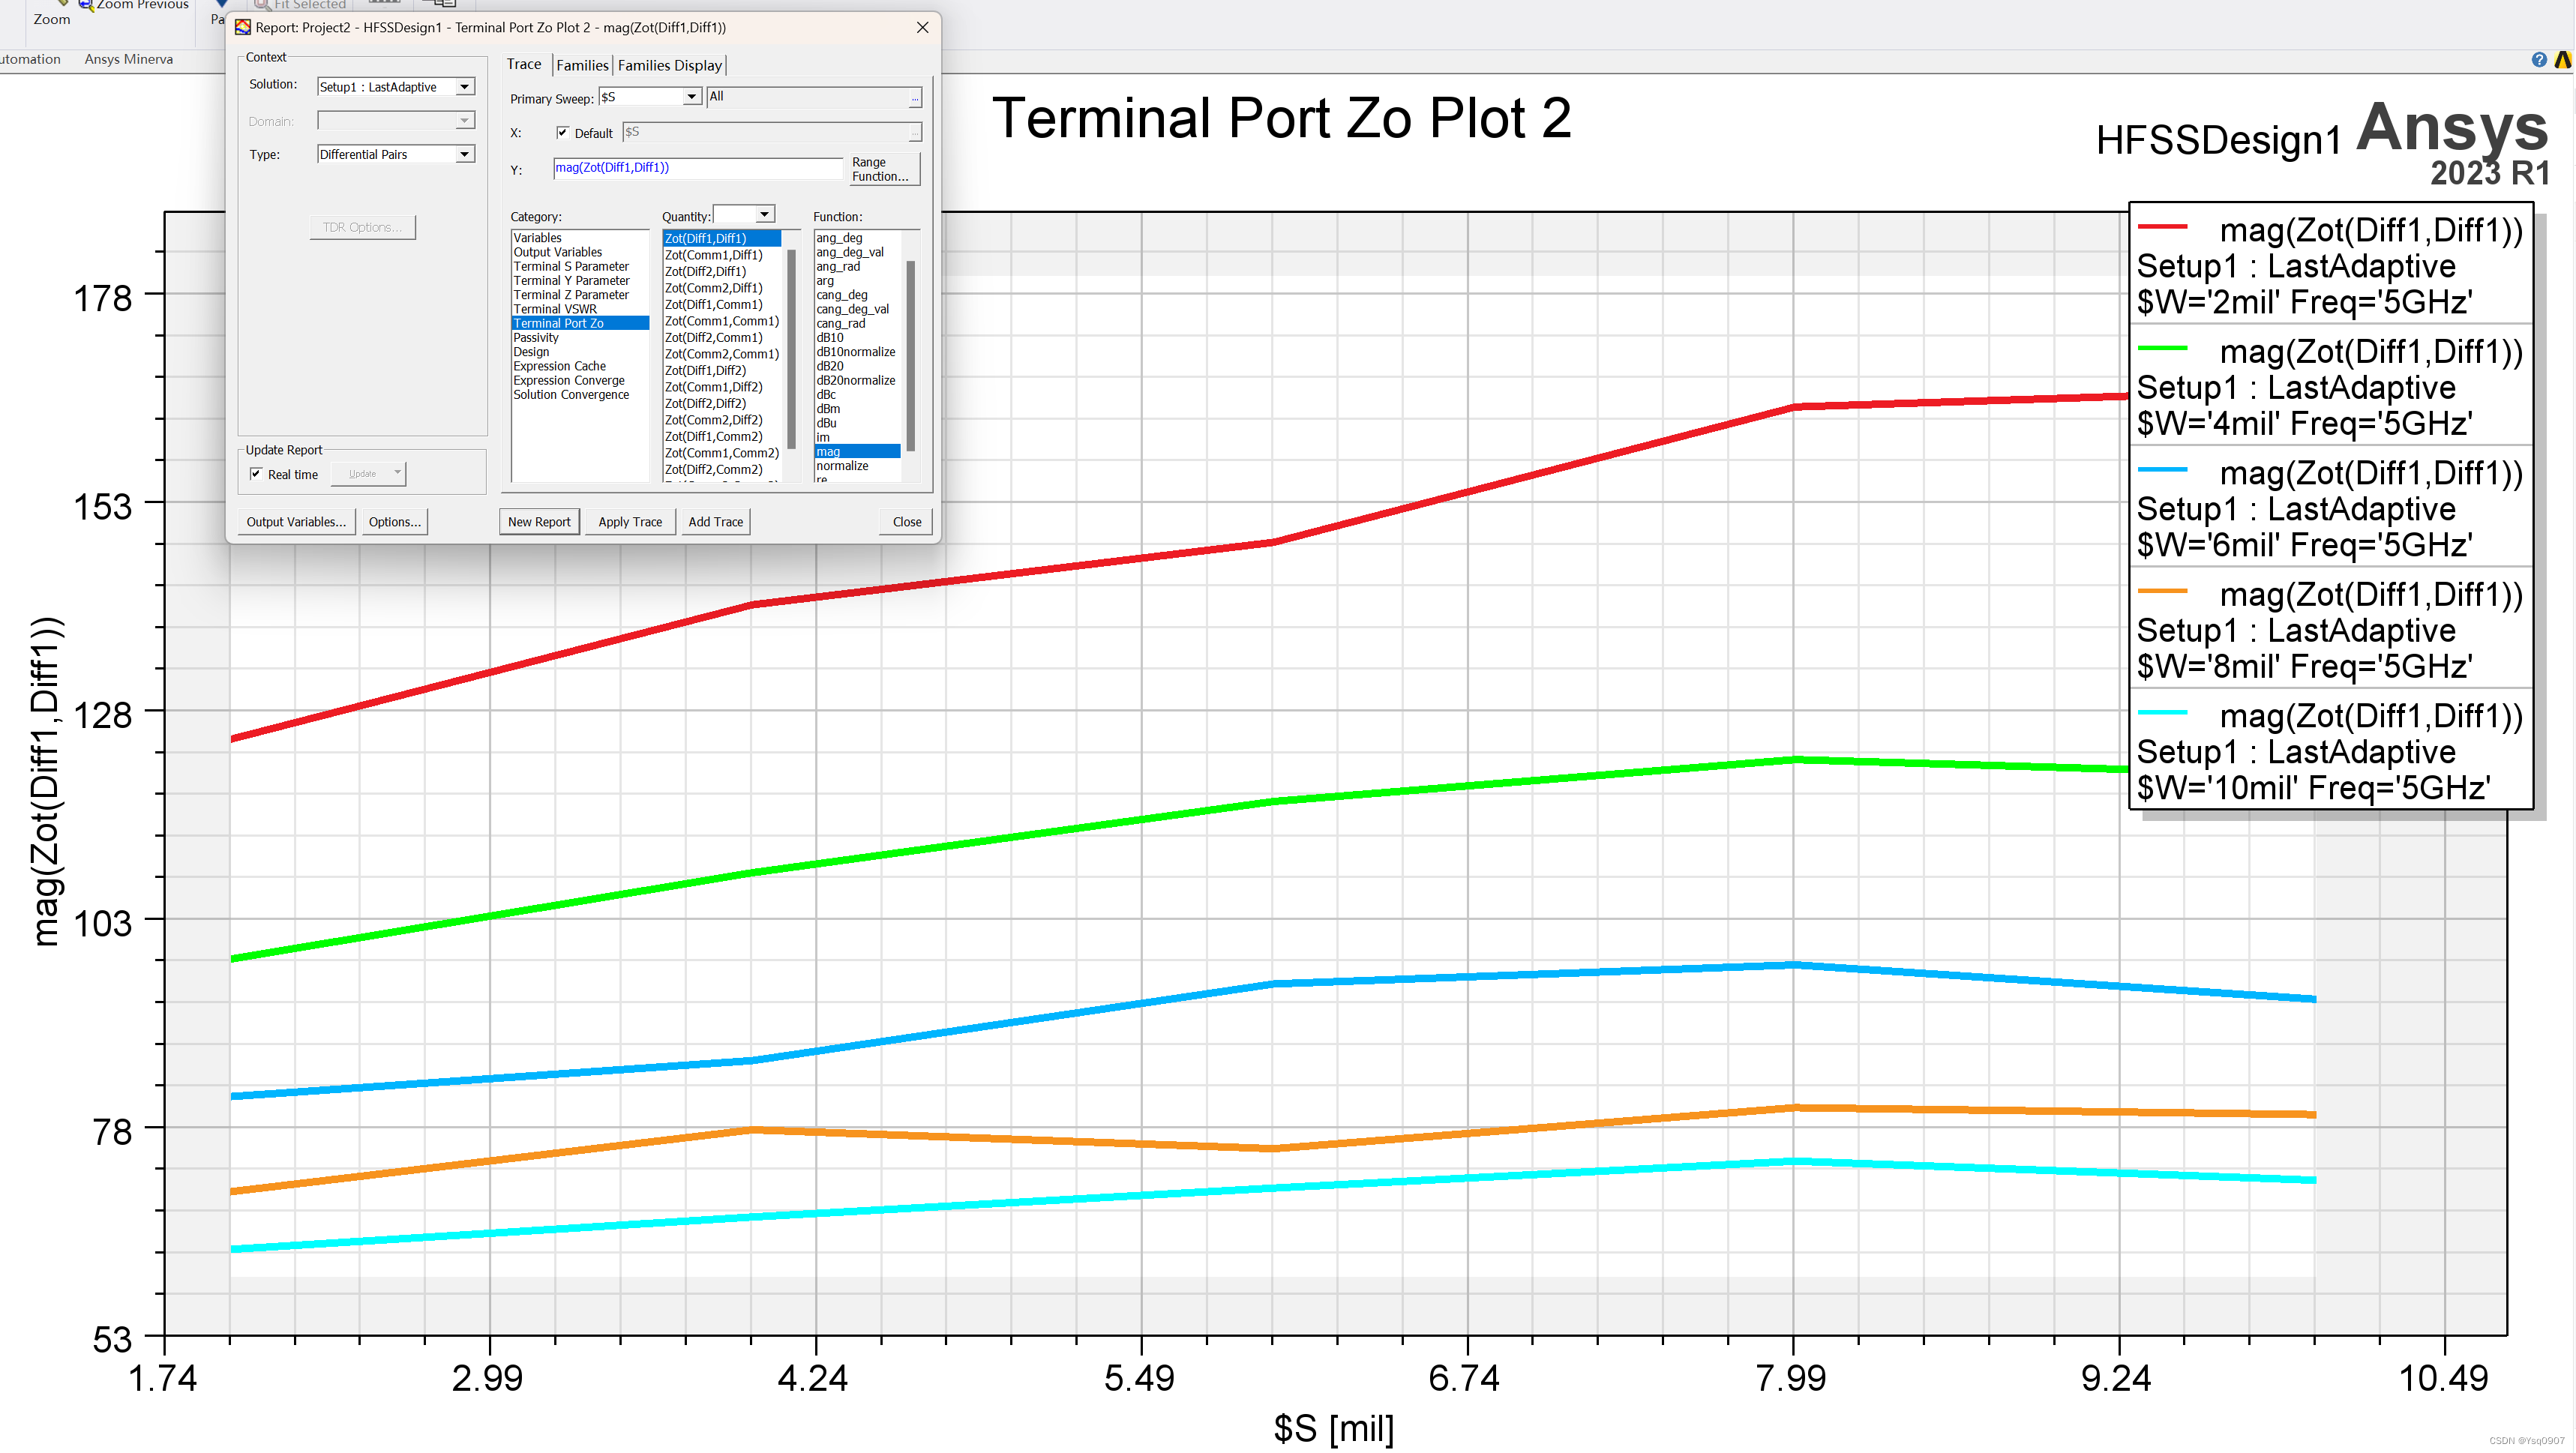The image size is (2576, 1453).
Task: Expand the Solution Setup1 LastAdaptive dropdown
Action: click(464, 87)
